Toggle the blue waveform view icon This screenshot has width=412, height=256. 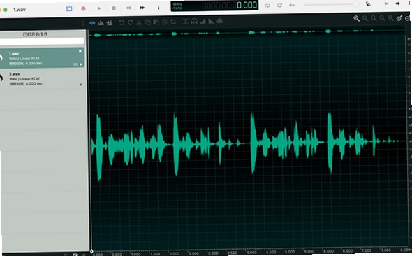pos(92,23)
